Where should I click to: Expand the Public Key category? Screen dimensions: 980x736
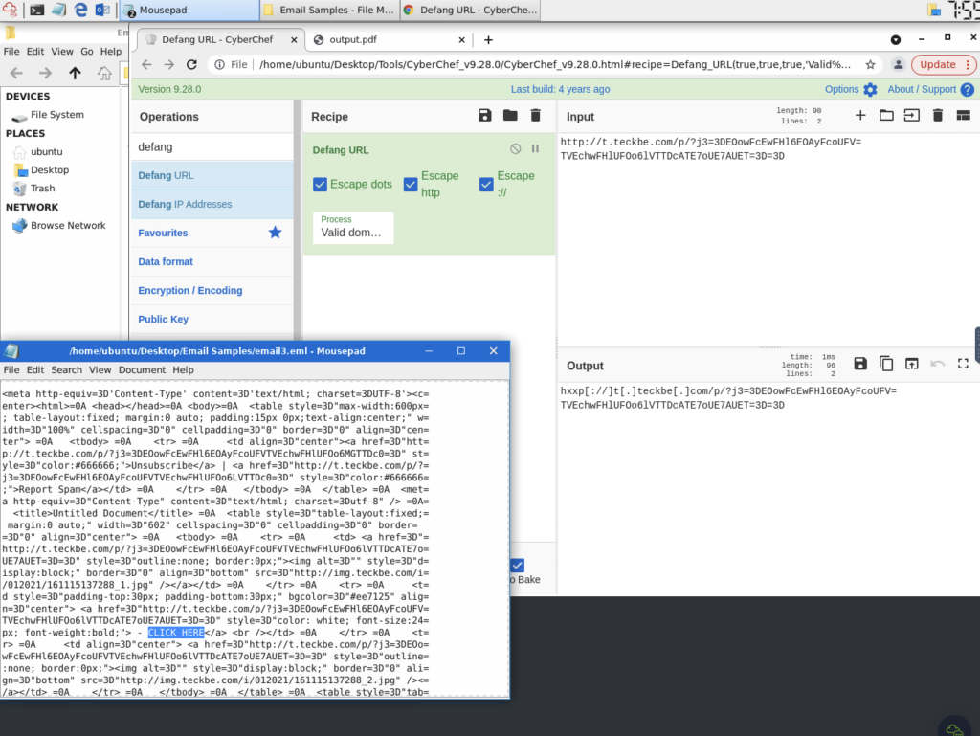[x=212, y=320]
